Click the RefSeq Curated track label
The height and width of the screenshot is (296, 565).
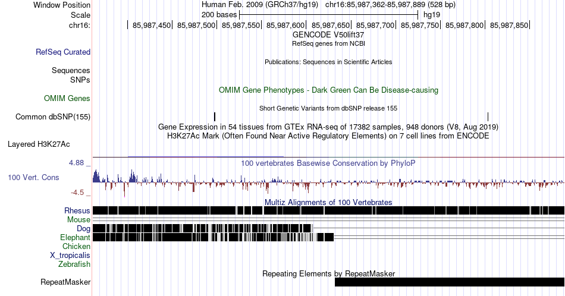pyautogui.click(x=62, y=52)
